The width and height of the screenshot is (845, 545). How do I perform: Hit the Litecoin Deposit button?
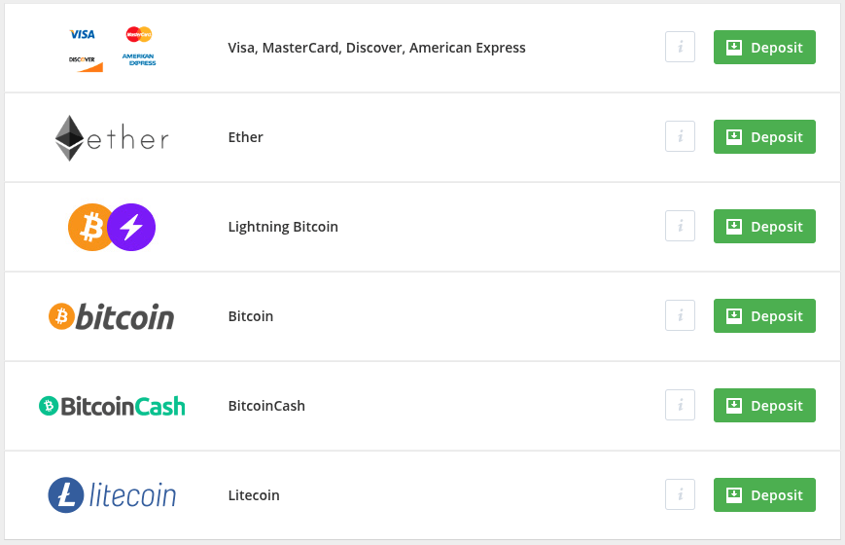point(764,495)
